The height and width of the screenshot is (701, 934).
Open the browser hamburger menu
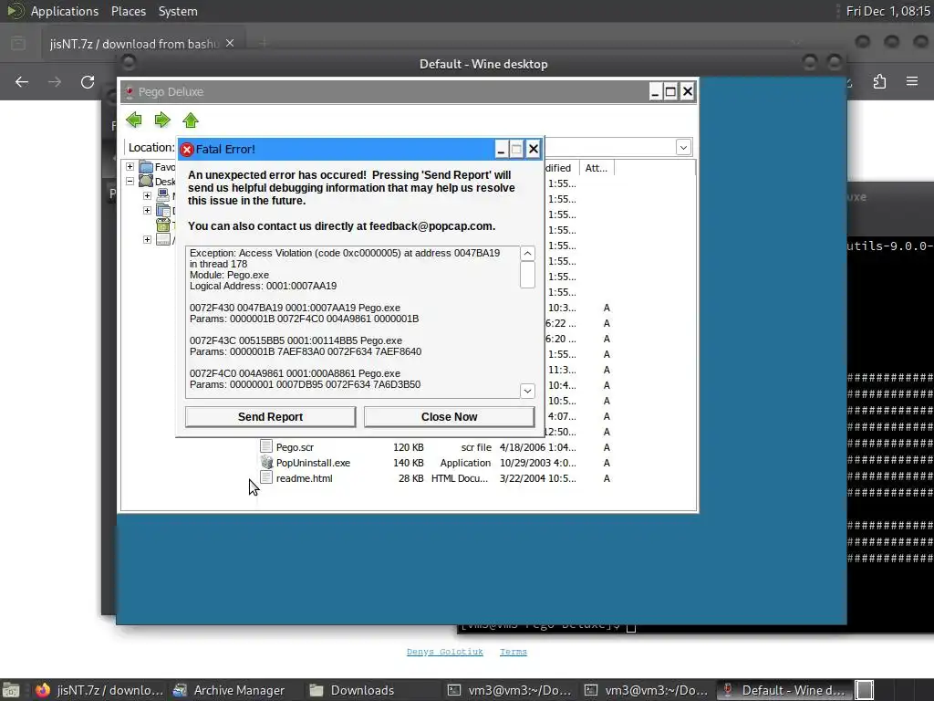pos(912,81)
